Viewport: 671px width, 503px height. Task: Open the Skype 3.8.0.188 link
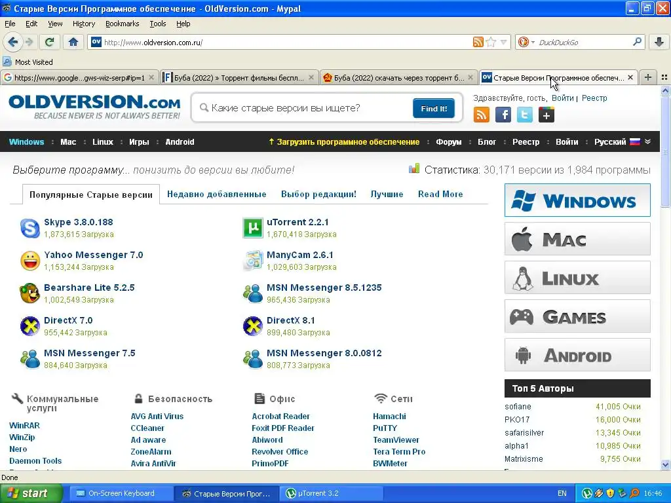[x=79, y=222]
